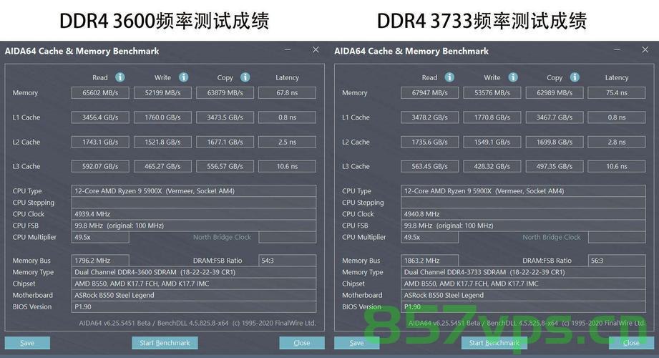The width and height of the screenshot is (659, 358).
Task: Click Memory Bus field showing 1796.2 MHz
Action: pos(100,261)
